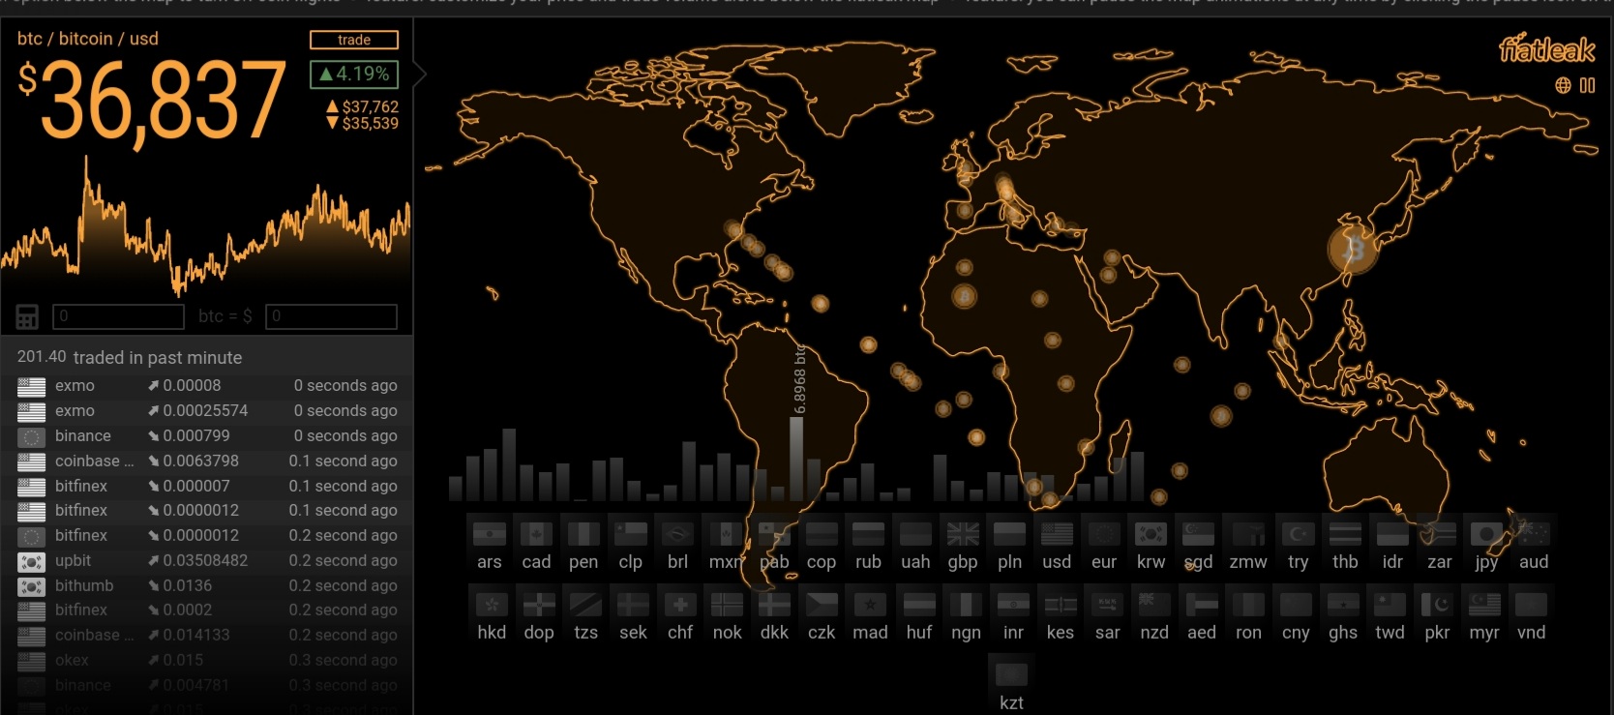1614x715 pixels.
Task: Choose the usd currency flag
Action: pos(1057,535)
